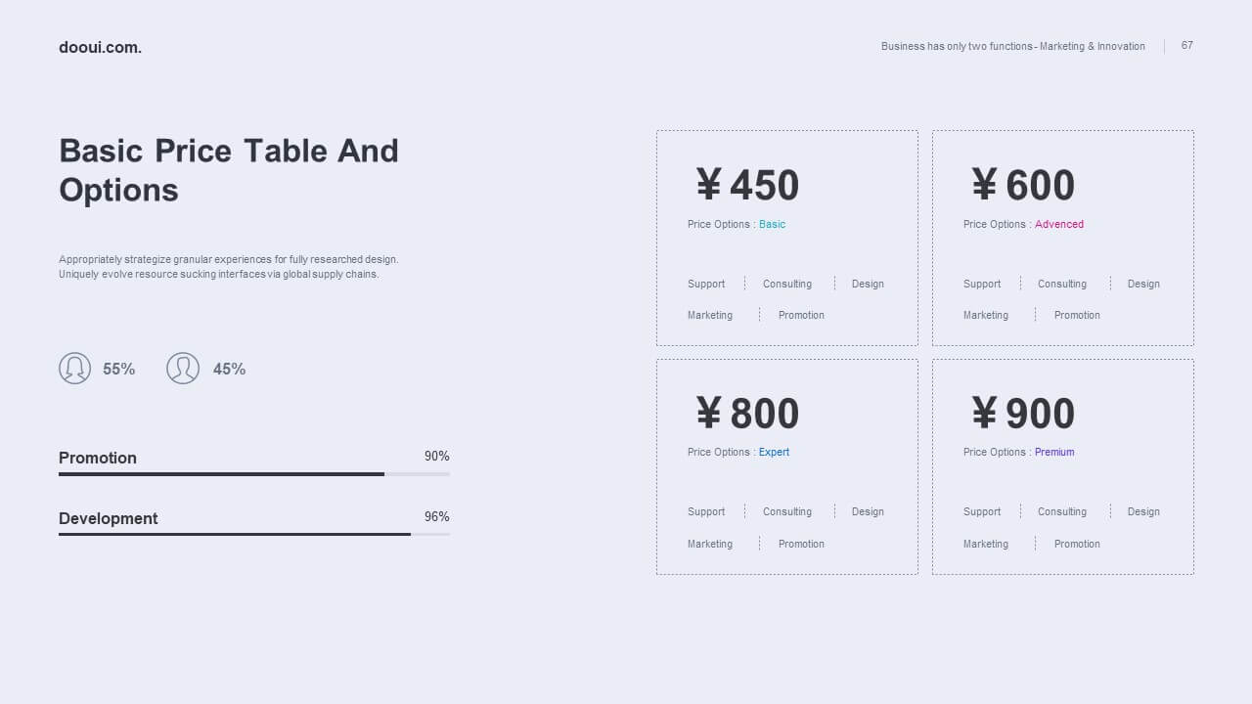
Task: Open the dooui.com logo text
Action: (x=100, y=47)
